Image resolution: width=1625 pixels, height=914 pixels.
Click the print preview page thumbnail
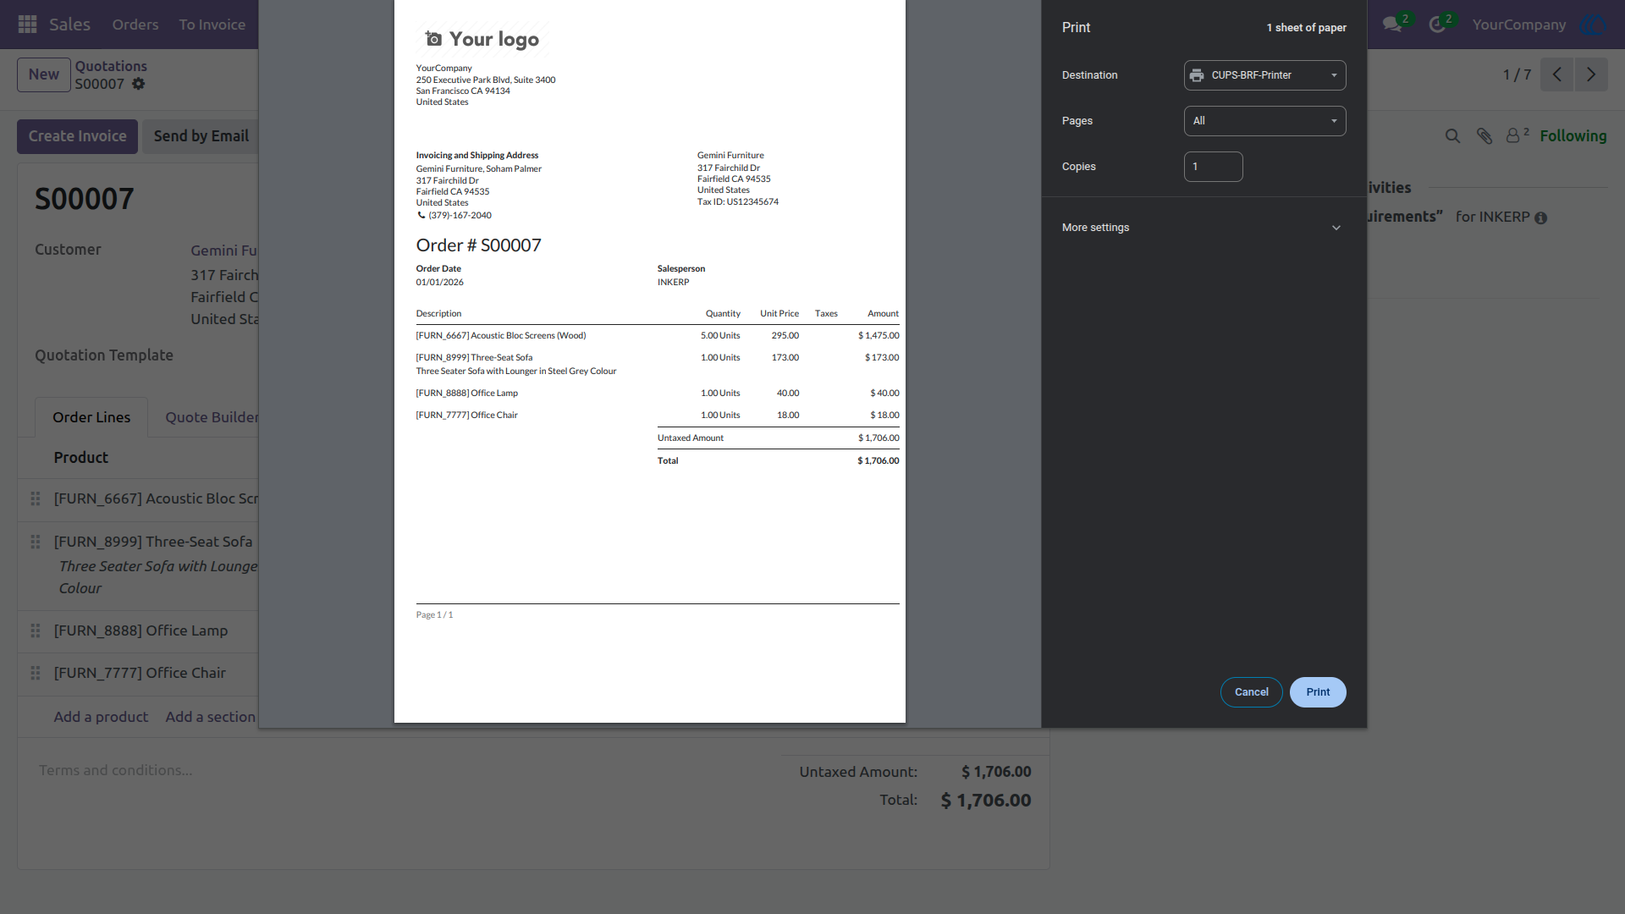tap(650, 361)
